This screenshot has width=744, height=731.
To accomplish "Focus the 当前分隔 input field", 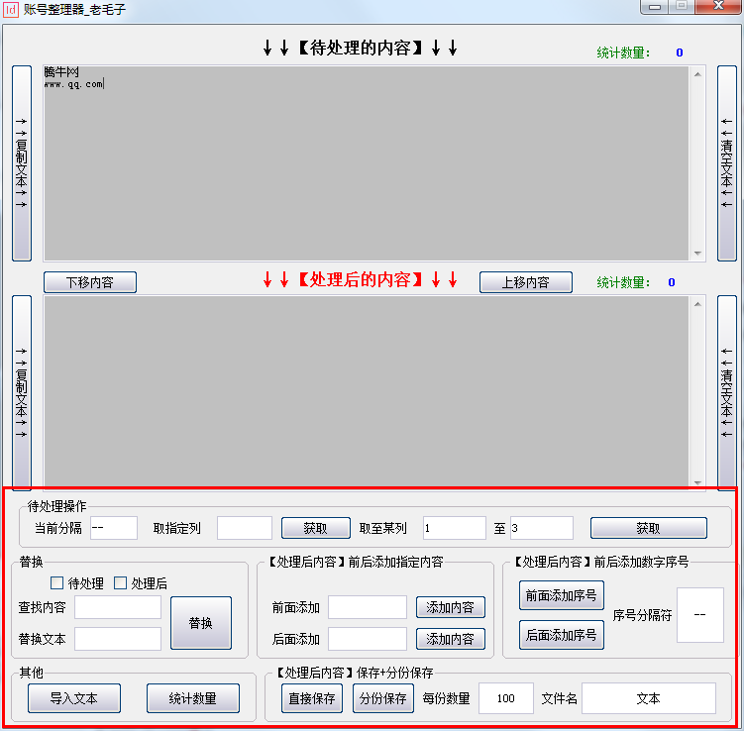I will 114,528.
